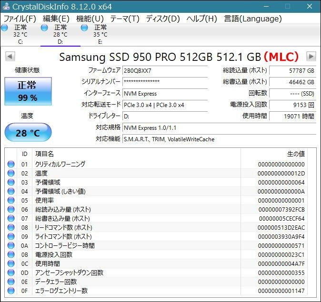Click status orb of attribute 05 使用率 row
Screen dimensions: 321x302
click(x=11, y=200)
